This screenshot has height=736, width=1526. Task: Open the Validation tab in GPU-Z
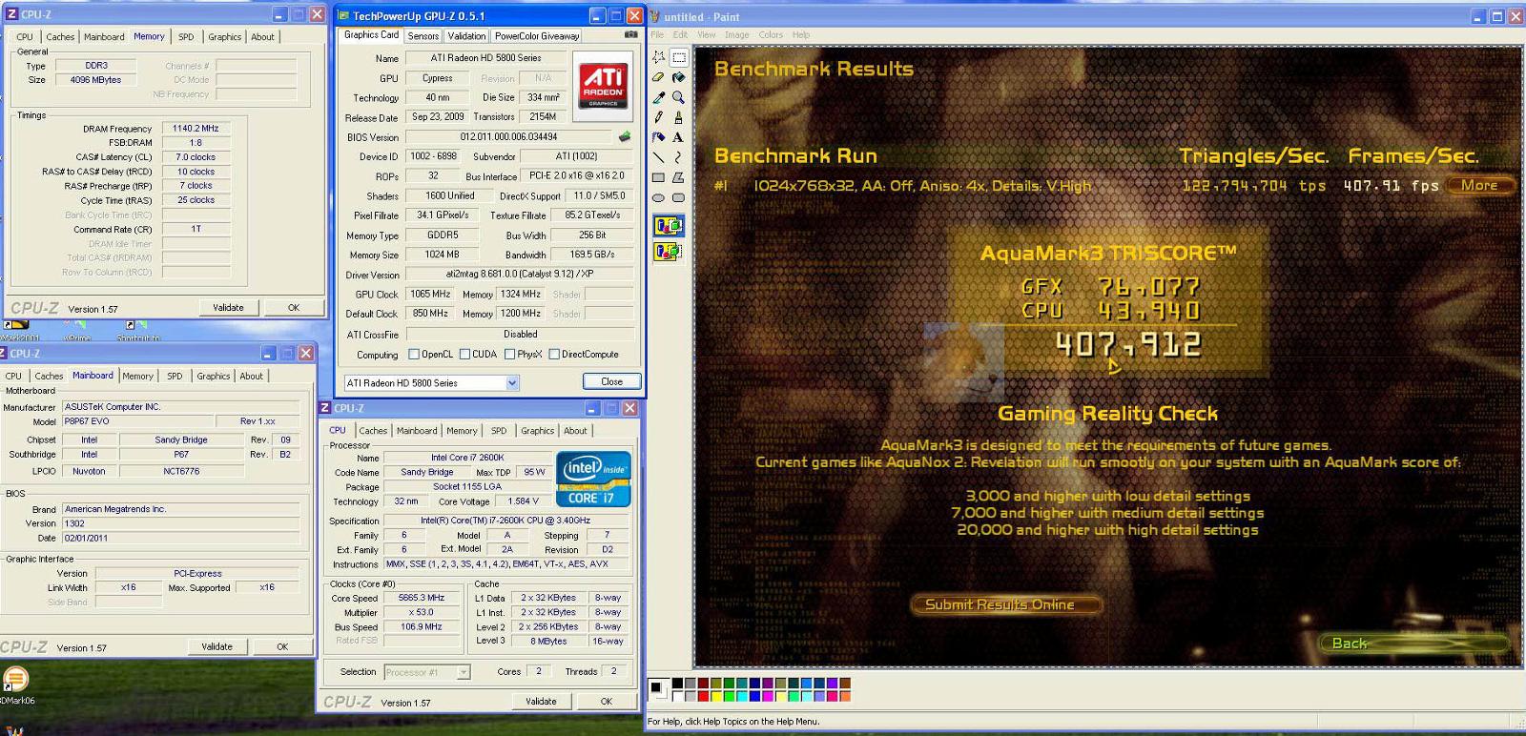pos(466,36)
